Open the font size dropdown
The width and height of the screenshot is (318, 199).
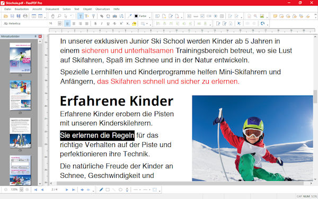(59, 23)
